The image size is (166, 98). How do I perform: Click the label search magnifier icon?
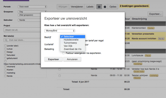6,40
